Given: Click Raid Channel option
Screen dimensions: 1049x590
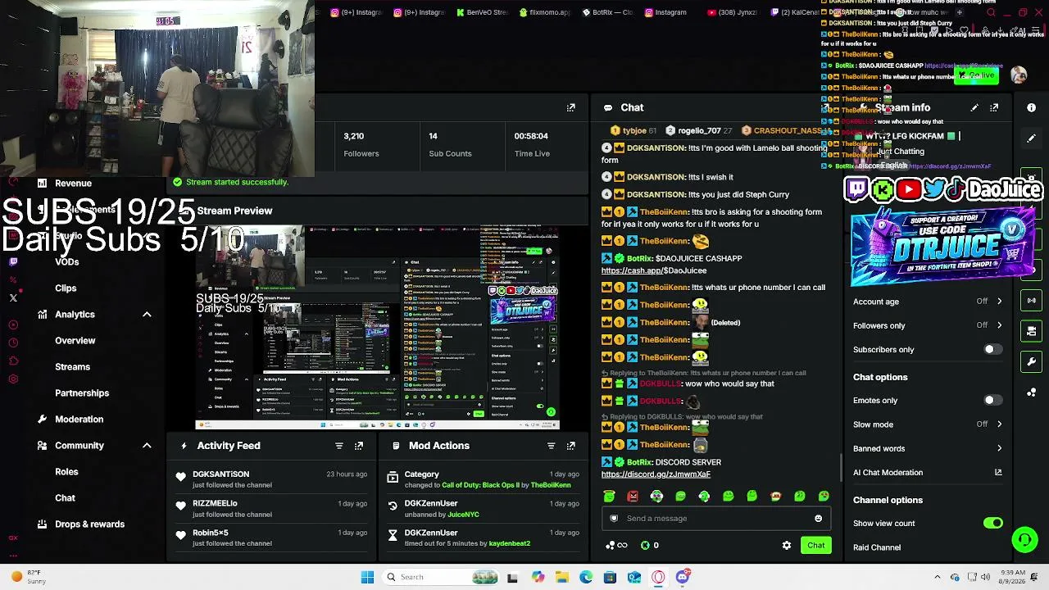Looking at the screenshot, I should tap(877, 547).
